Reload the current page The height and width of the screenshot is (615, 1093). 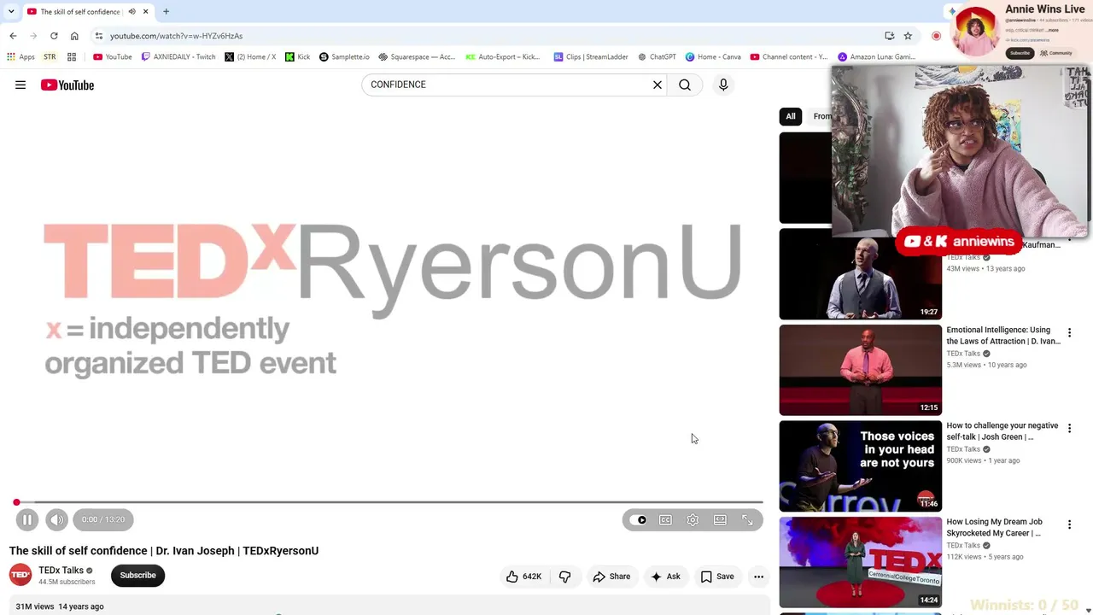point(54,36)
